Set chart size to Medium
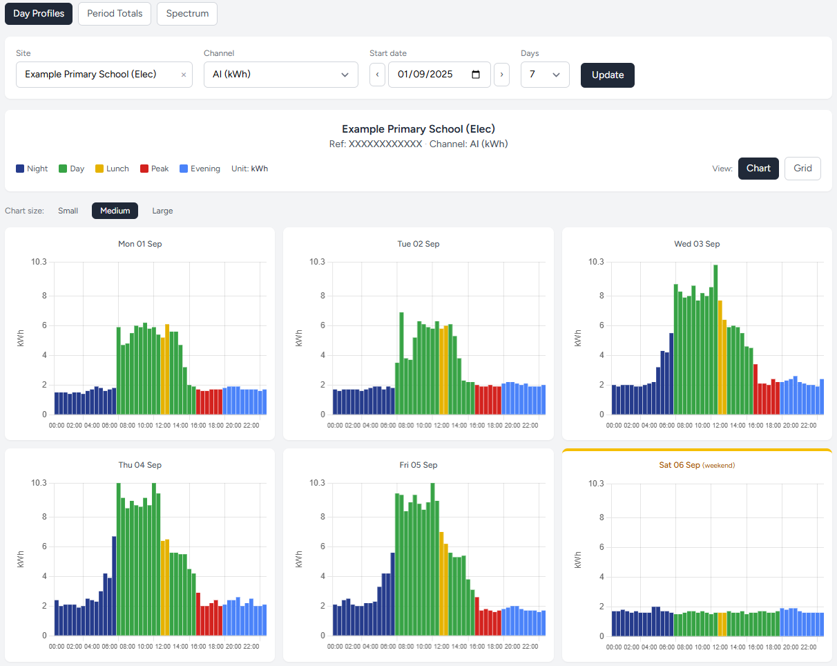Viewport: 837px width, 666px height. pyautogui.click(x=115, y=211)
